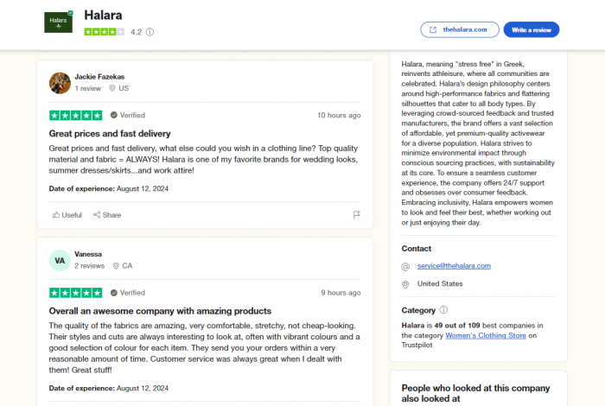
Task: Click Jackie Fazekas's profile photo
Action: 60,83
